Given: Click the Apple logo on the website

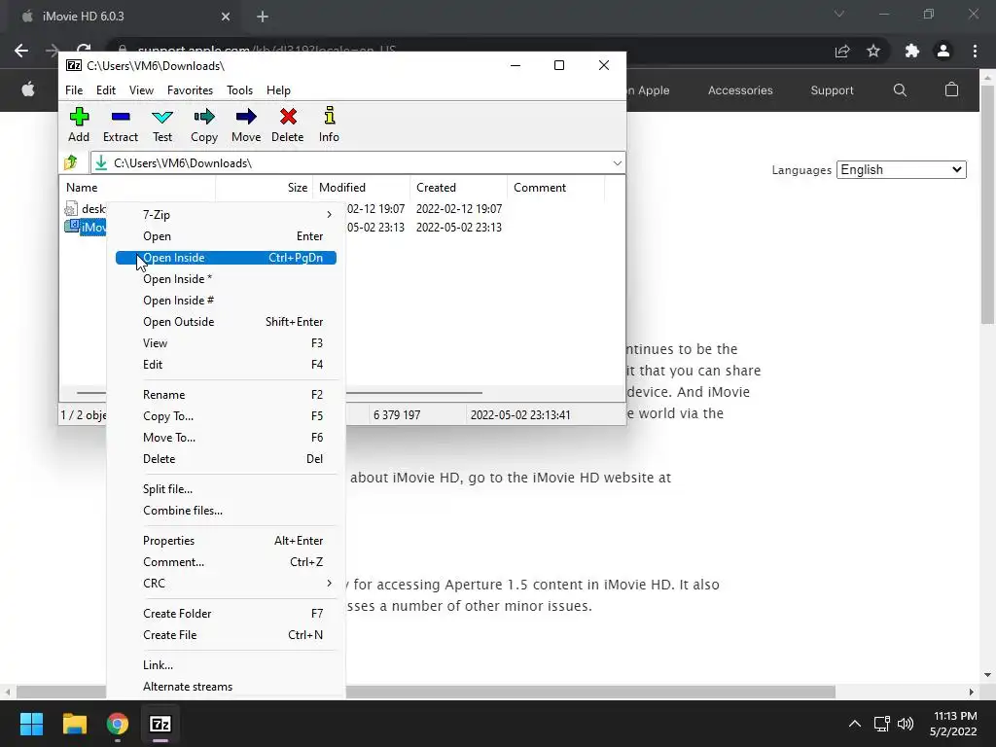Looking at the screenshot, I should point(28,89).
